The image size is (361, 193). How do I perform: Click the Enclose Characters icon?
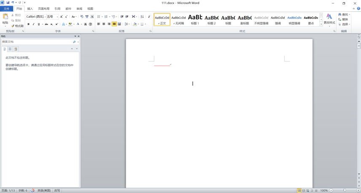[x=91, y=24]
